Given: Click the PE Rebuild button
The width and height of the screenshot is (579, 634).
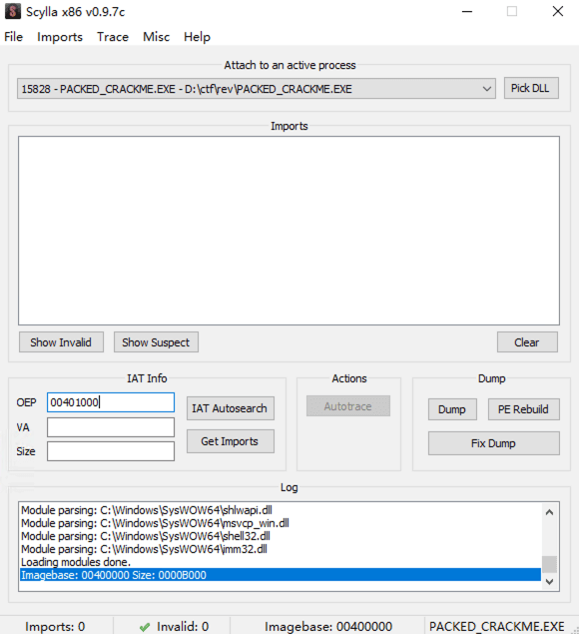Looking at the screenshot, I should [524, 409].
